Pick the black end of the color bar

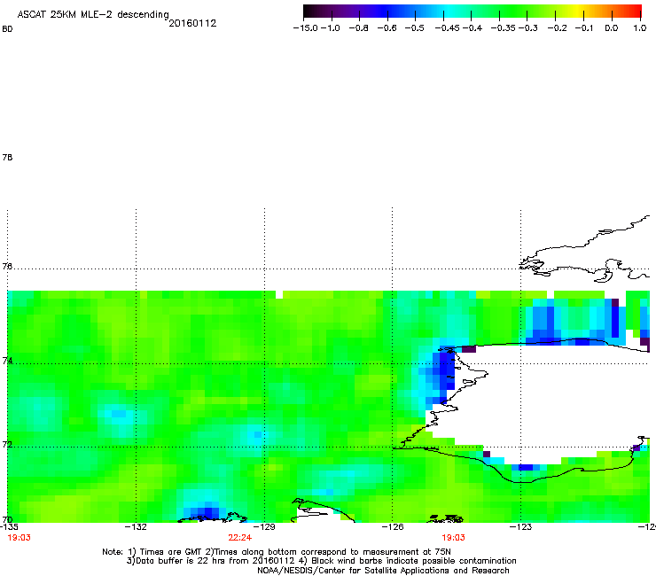(308, 12)
